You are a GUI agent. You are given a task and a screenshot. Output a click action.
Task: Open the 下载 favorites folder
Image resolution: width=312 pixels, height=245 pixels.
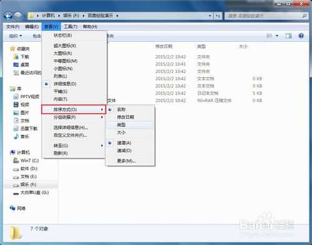(21, 57)
